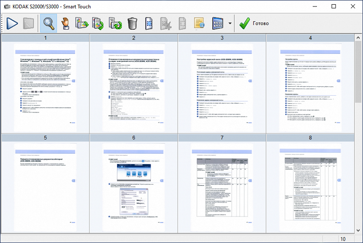Click second stacked-pages rotate icon
The height and width of the screenshot is (243, 363).
[98, 23]
